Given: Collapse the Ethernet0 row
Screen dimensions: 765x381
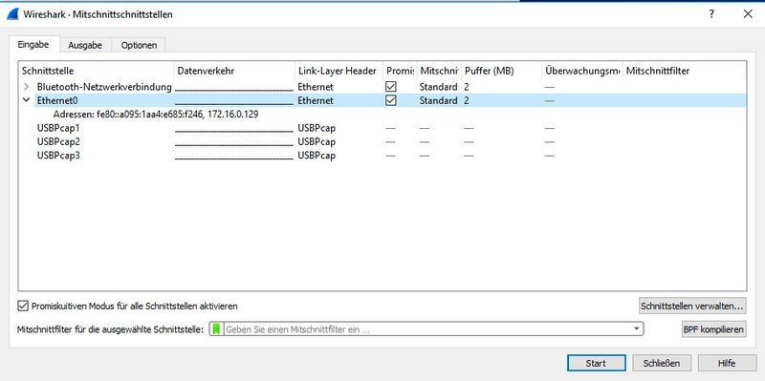Looking at the screenshot, I should click(x=27, y=100).
